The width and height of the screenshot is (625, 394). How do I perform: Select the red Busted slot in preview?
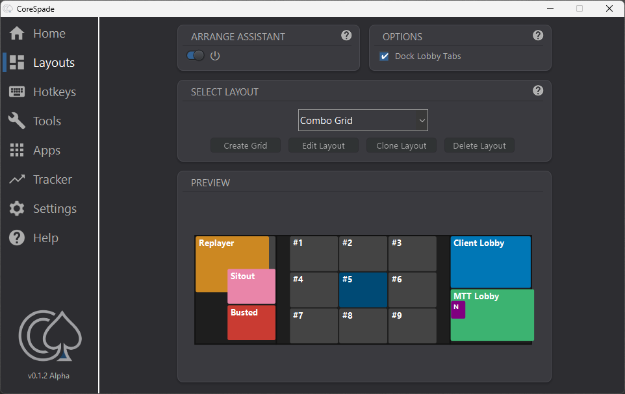pyautogui.click(x=251, y=323)
